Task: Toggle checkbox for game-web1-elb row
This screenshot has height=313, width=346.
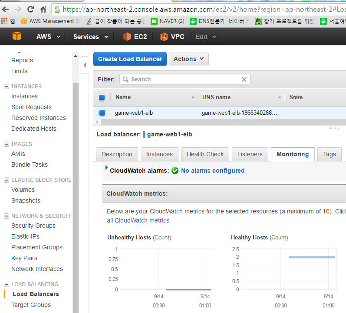Action: pos(102,113)
